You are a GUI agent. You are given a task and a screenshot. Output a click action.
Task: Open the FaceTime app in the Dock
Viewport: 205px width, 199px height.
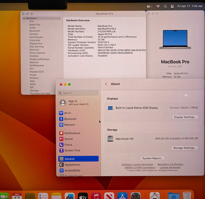tap(4, 196)
